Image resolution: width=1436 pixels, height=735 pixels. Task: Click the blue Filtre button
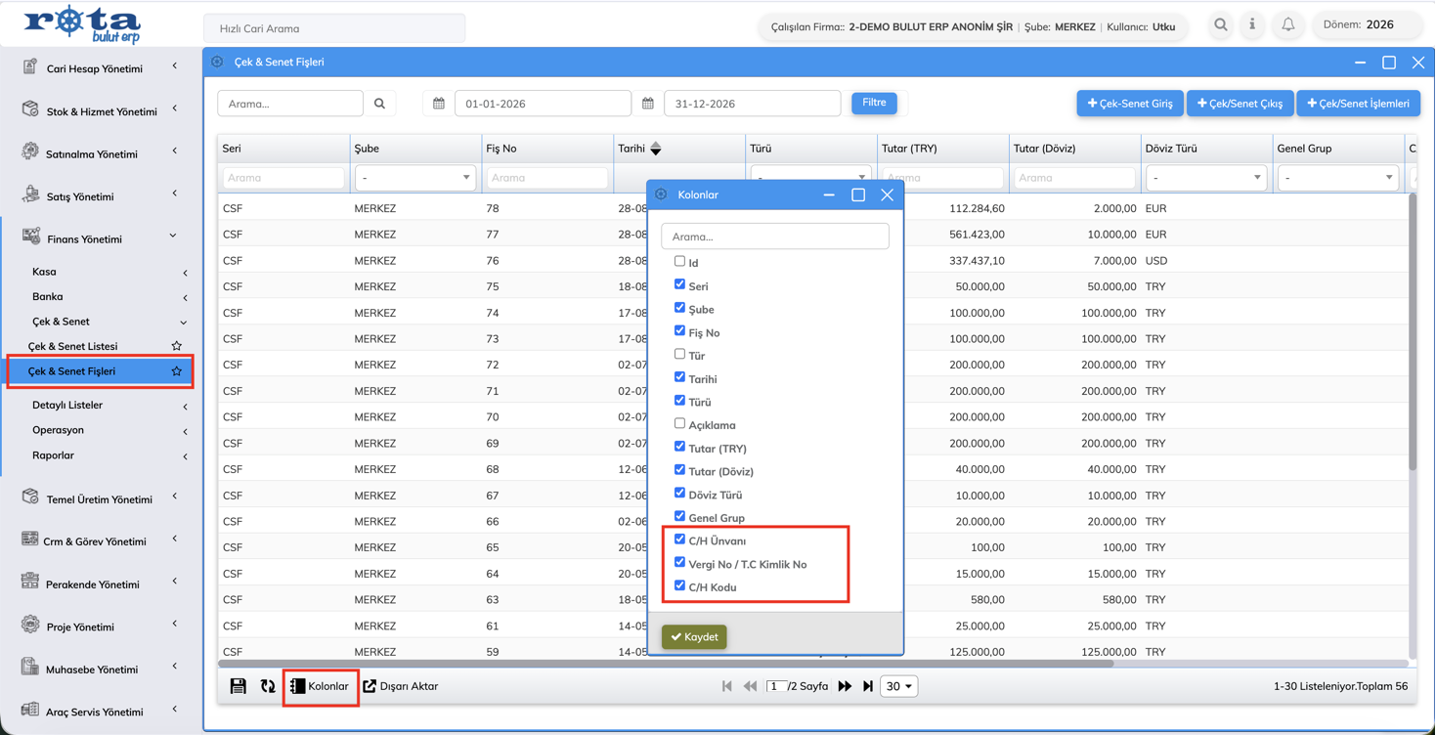click(874, 103)
